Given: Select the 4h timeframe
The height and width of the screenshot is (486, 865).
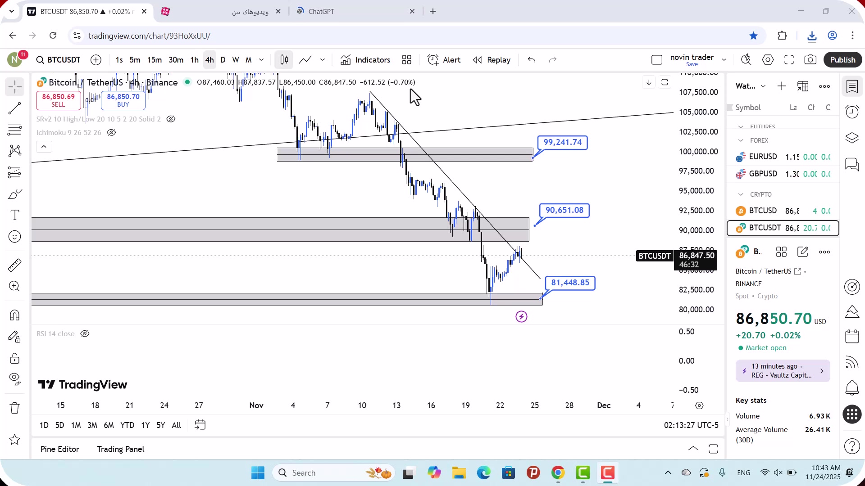Looking at the screenshot, I should click(209, 60).
